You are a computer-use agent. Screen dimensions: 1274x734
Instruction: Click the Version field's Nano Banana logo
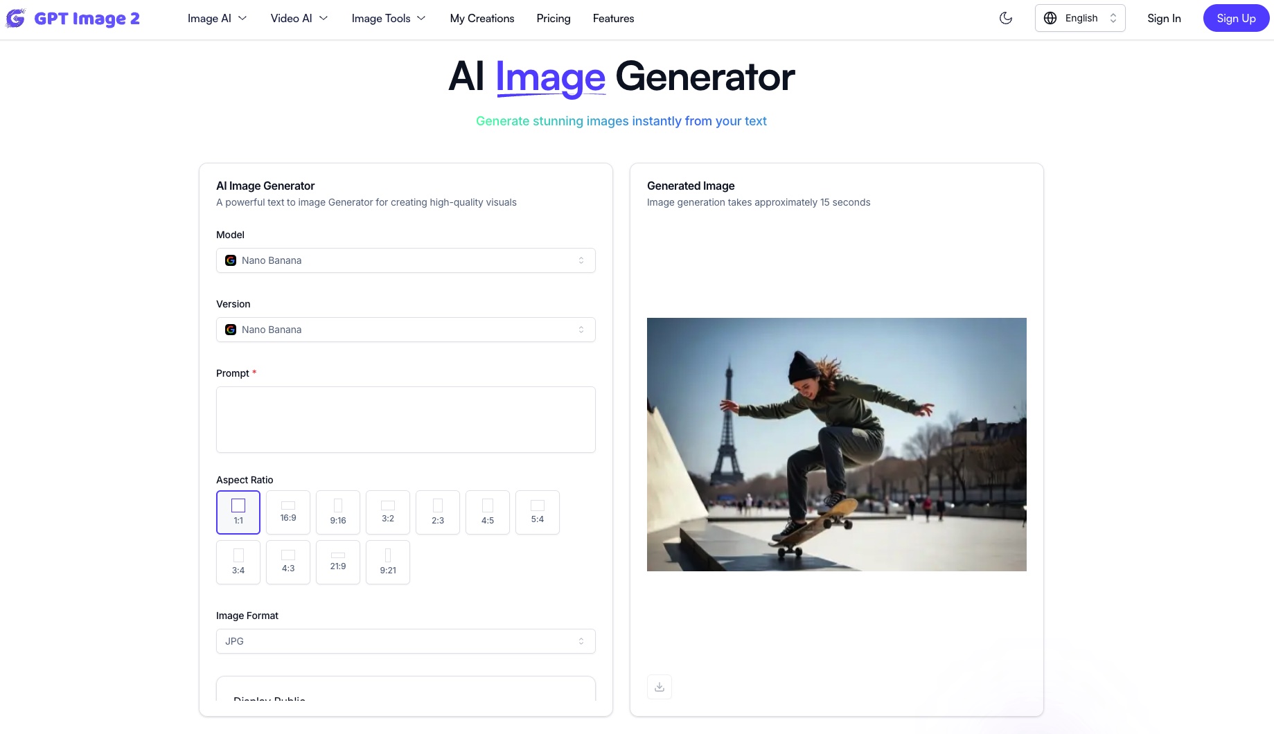point(231,330)
